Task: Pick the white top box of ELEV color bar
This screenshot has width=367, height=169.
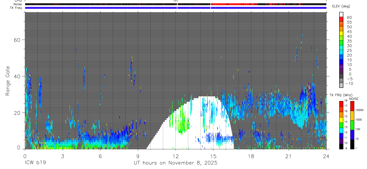Action: pyautogui.click(x=341, y=14)
